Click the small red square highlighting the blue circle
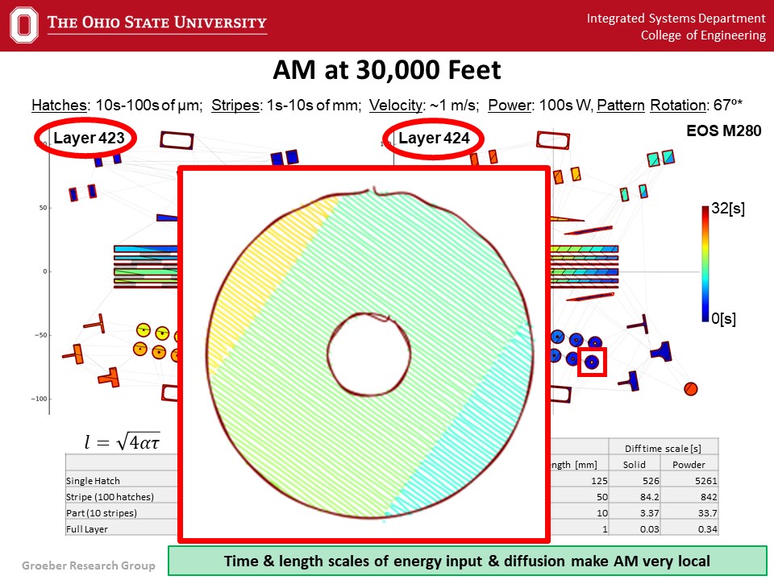This screenshot has height=580, width=774. click(x=592, y=362)
